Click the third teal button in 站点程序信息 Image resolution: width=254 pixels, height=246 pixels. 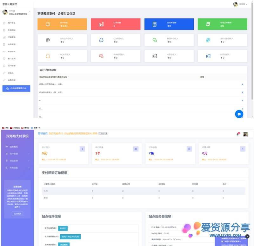[64, 244]
